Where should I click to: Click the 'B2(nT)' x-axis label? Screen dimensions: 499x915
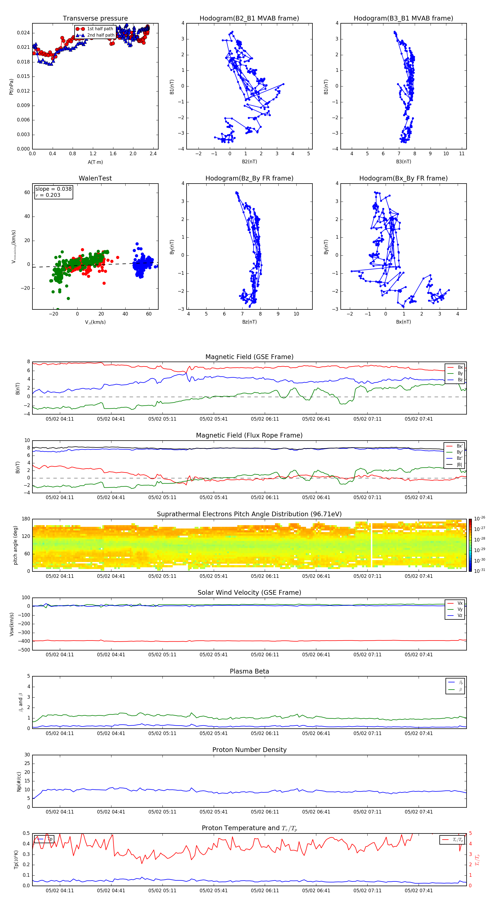(x=249, y=162)
